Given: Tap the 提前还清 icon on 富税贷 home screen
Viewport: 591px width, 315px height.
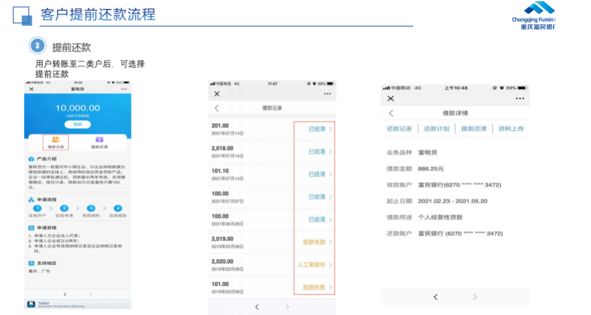Looking at the screenshot, I should (99, 142).
